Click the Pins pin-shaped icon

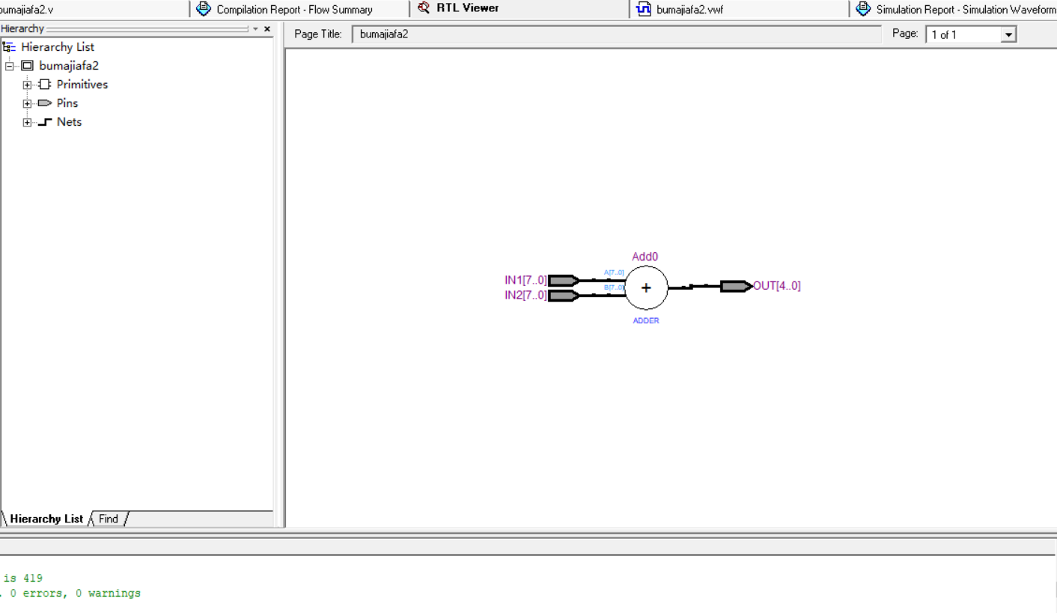coord(45,103)
